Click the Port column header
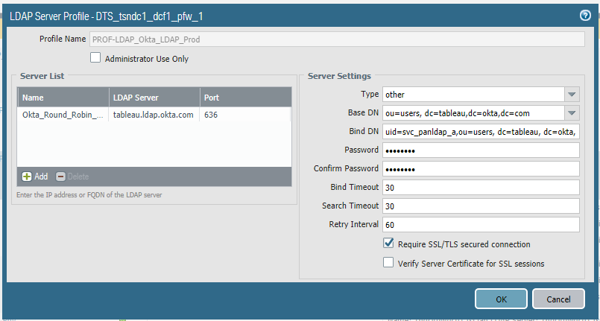The height and width of the screenshot is (321, 600). [x=245, y=98]
